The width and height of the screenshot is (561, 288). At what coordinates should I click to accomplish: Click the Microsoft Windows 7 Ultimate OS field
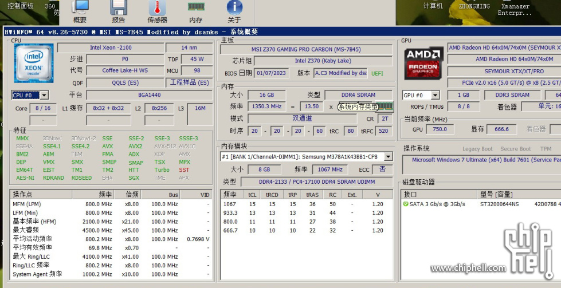point(481,164)
